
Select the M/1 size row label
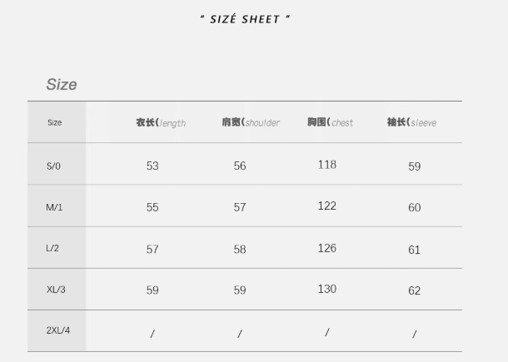click(54, 207)
